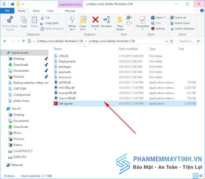Open the File menu tab
Viewport: 205px width, 179px height.
pos(7,11)
